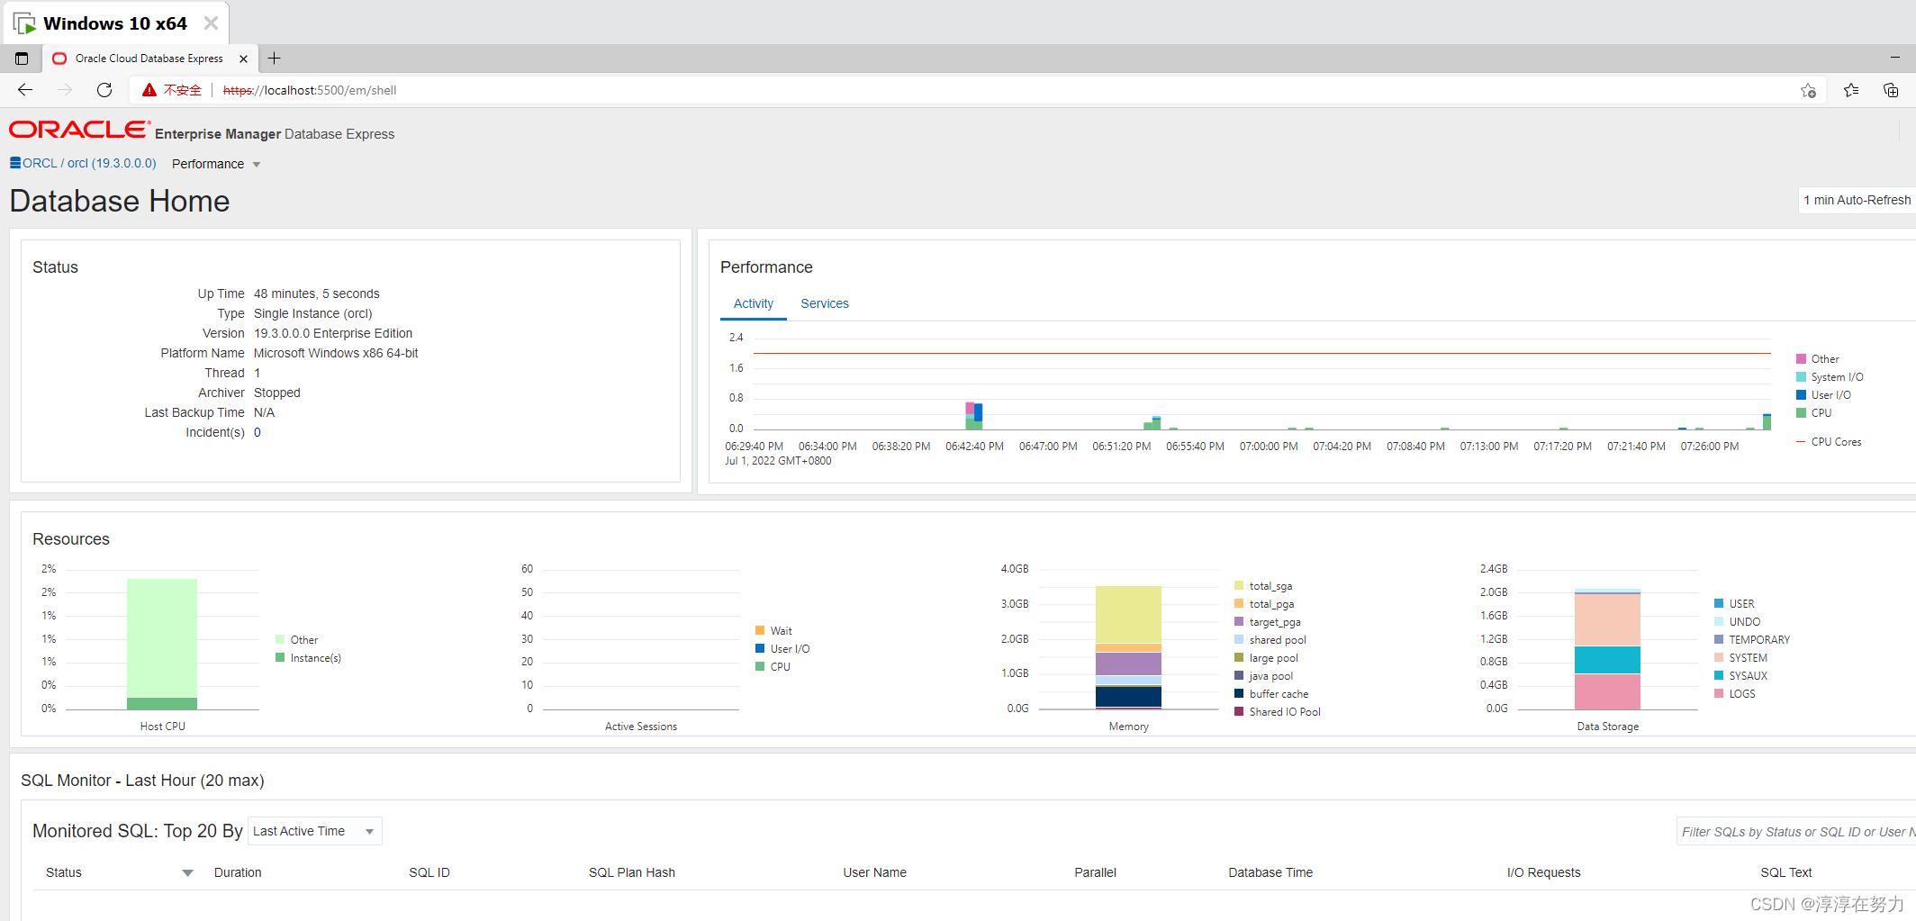The height and width of the screenshot is (921, 1916).
Task: Click the Instance(s) legend swatch
Action: (281, 658)
